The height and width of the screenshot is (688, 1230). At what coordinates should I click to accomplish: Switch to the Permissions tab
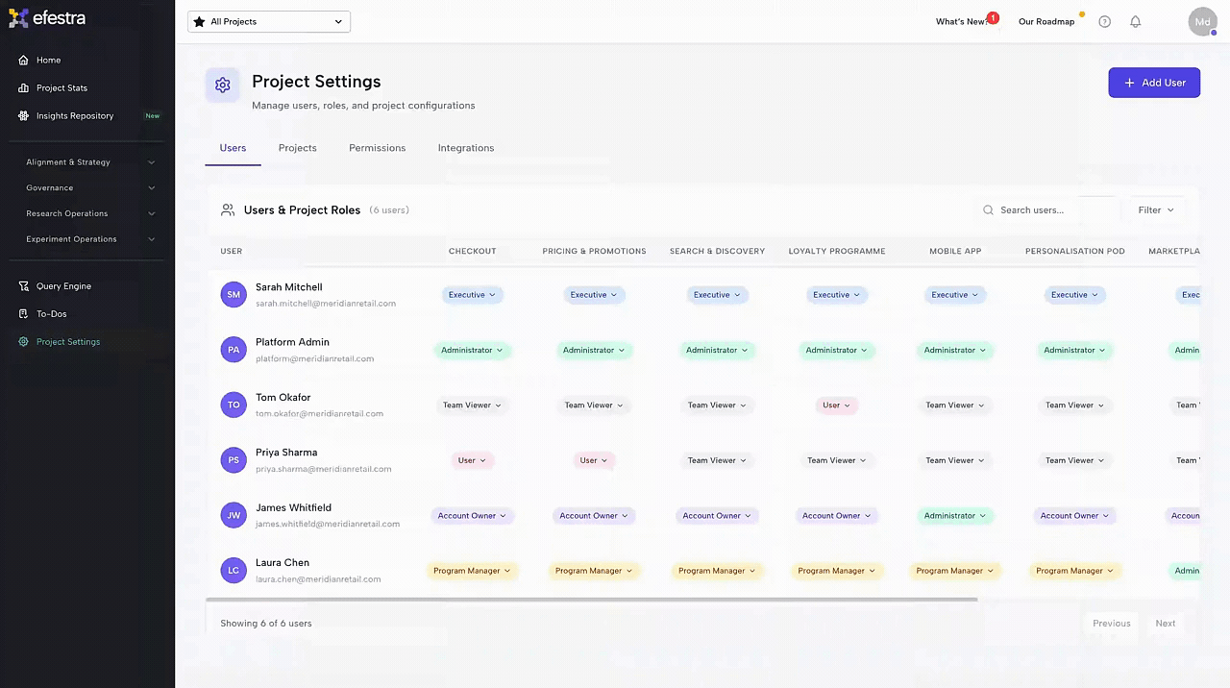[377, 148]
